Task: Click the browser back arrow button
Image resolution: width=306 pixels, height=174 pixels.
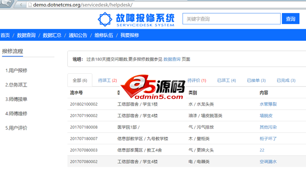Action: [x=21, y=5]
